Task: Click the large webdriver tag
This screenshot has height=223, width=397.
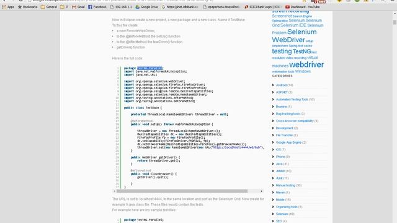Action: pos(306,64)
